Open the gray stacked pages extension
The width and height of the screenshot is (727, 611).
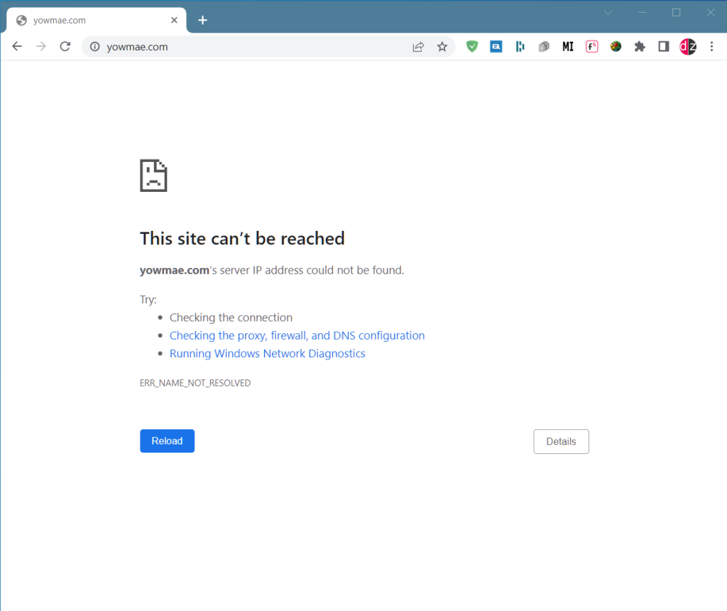(x=544, y=46)
